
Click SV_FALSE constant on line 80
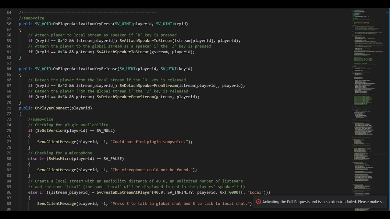click(x=112, y=158)
